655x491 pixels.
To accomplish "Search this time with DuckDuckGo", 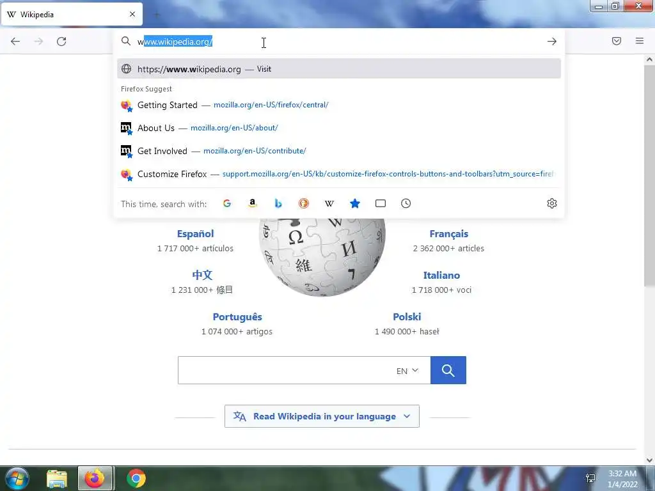I will [304, 203].
